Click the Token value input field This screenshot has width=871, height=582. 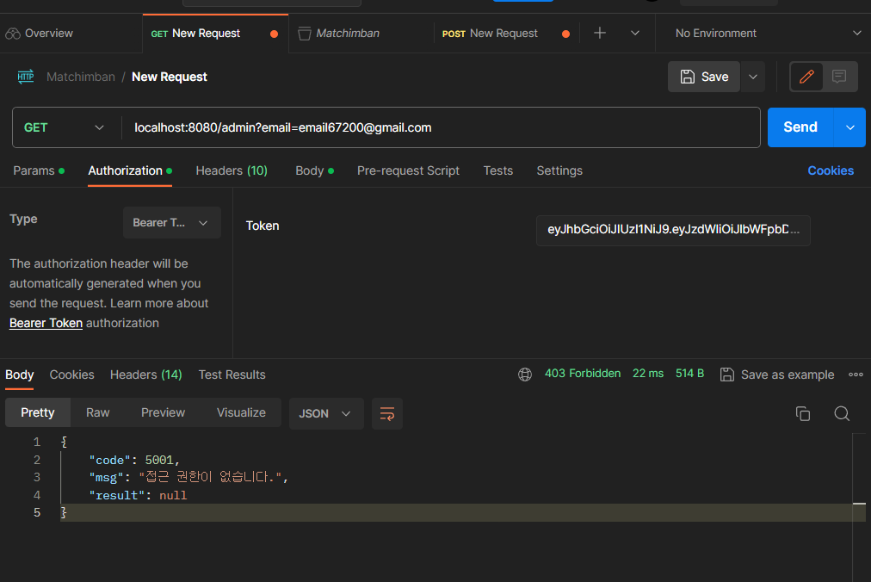[x=673, y=230]
